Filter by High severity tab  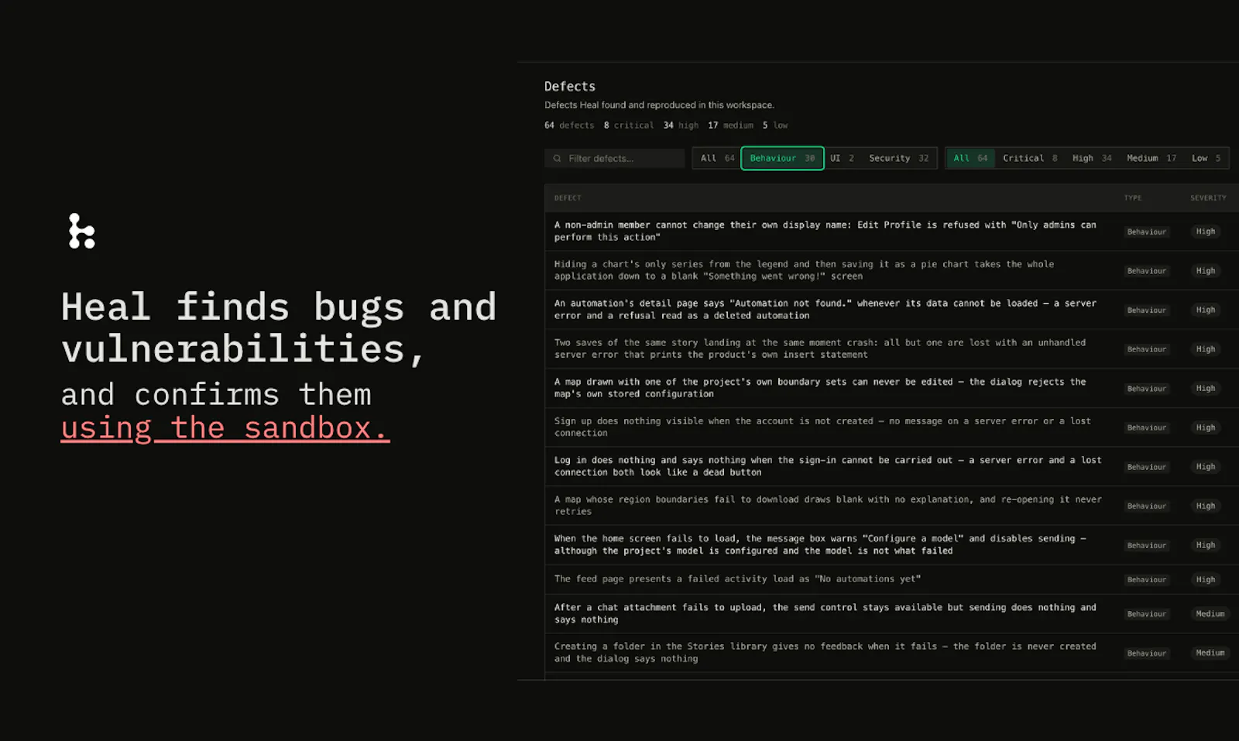pos(1092,158)
